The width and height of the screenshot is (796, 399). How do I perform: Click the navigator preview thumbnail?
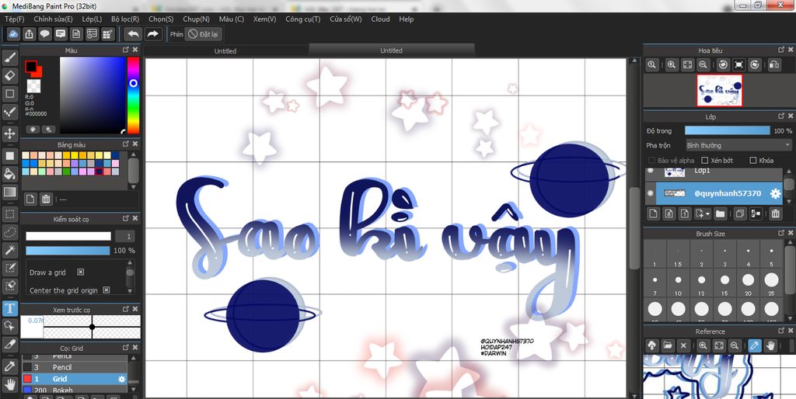(x=719, y=90)
